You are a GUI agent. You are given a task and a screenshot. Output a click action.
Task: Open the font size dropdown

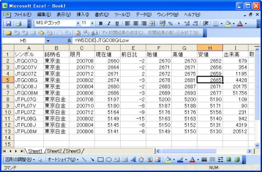(92, 23)
